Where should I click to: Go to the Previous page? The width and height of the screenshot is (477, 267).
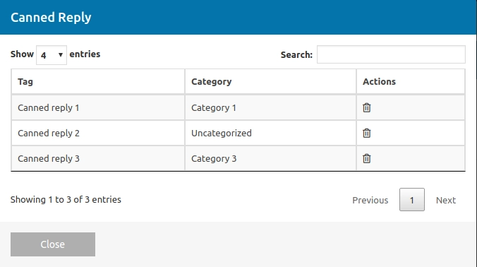click(x=370, y=200)
